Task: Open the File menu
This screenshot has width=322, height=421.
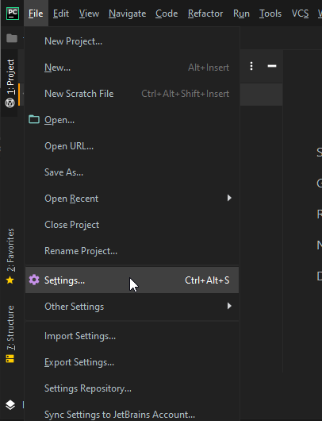Action: (x=36, y=14)
